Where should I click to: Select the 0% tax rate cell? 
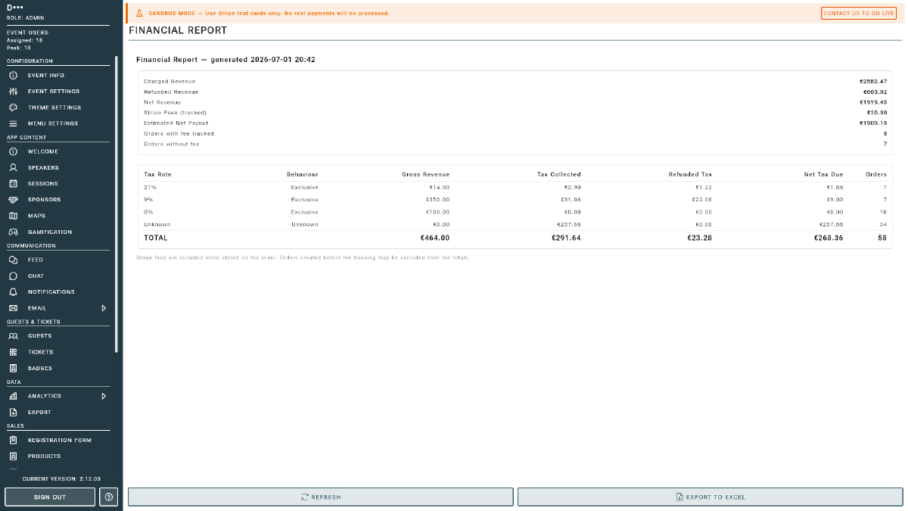[148, 212]
